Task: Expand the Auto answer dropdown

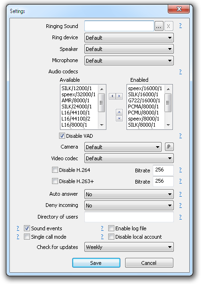Action: [129, 194]
